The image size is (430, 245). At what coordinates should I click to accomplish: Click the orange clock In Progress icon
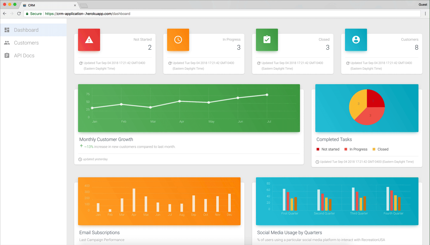(178, 40)
